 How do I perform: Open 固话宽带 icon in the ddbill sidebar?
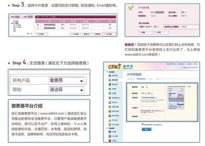(x=110, y=84)
